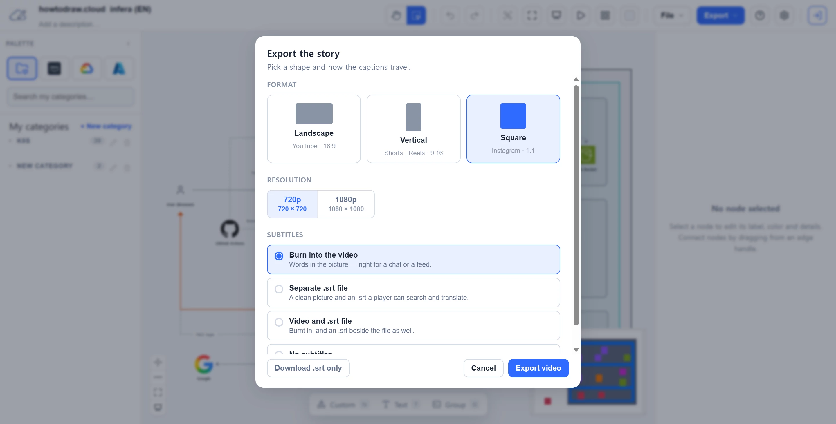Open presentation mode monitor icon

(x=556, y=15)
